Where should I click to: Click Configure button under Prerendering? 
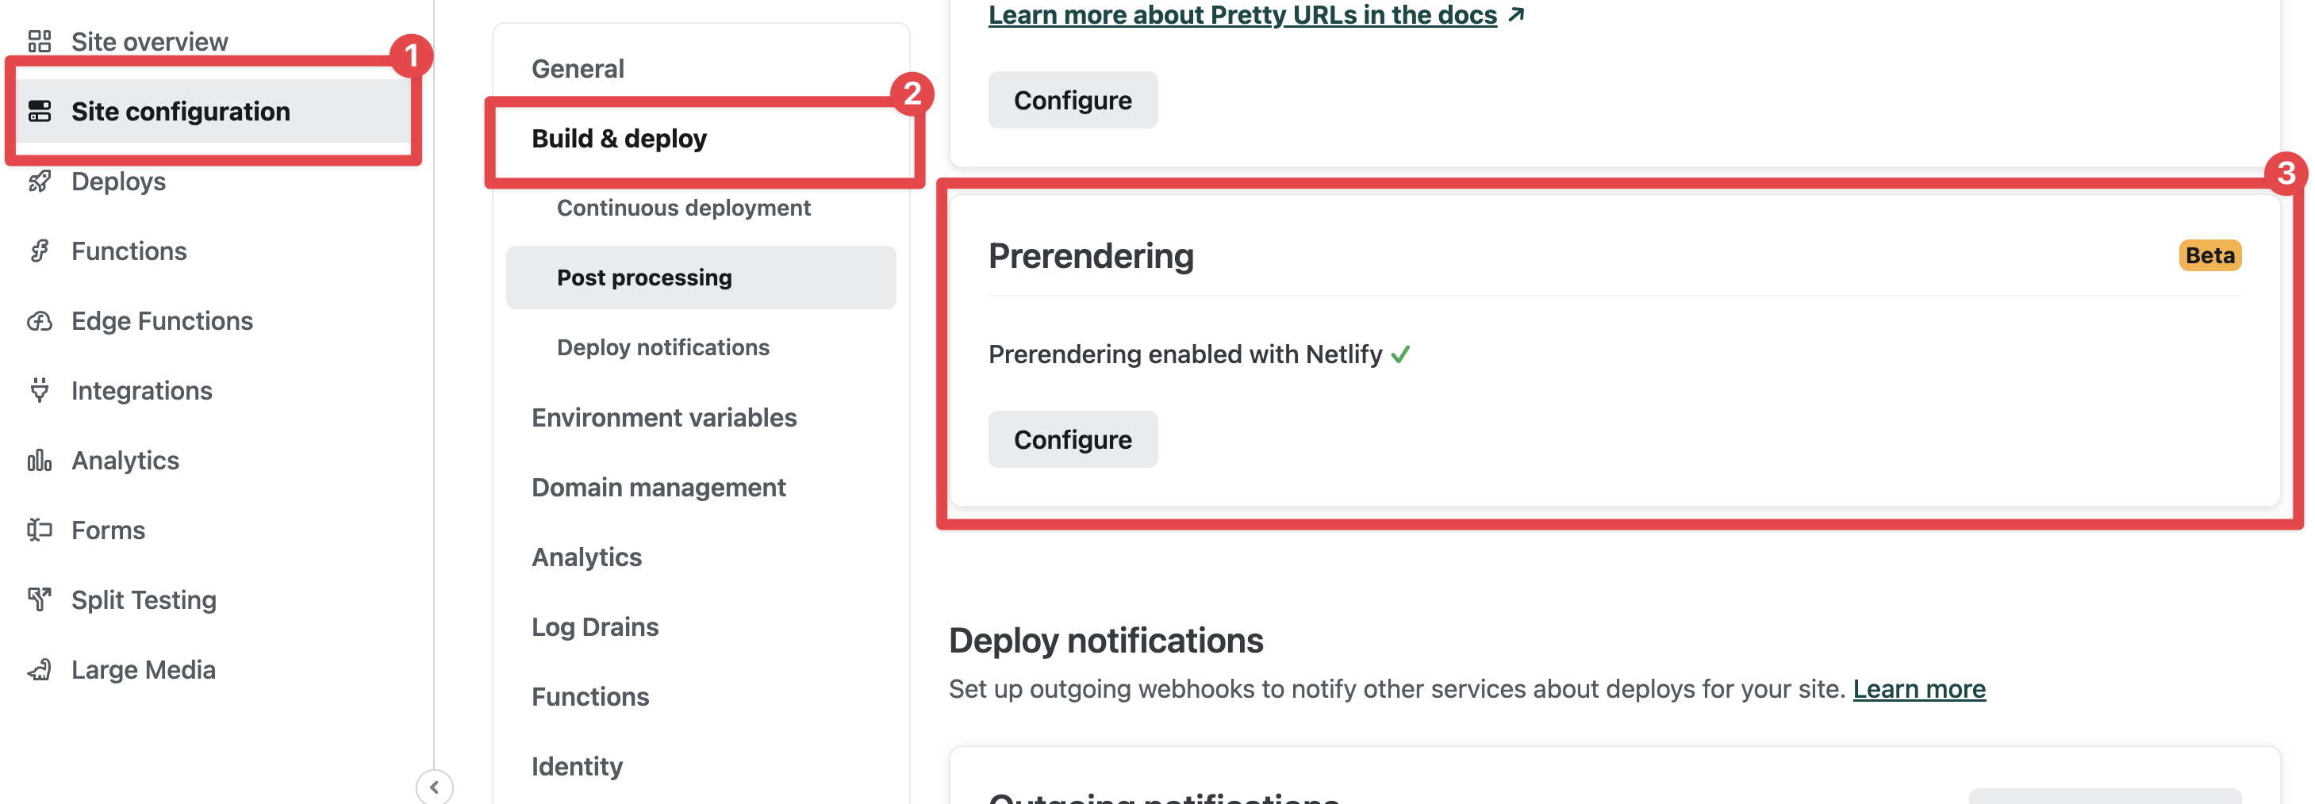[1072, 439]
